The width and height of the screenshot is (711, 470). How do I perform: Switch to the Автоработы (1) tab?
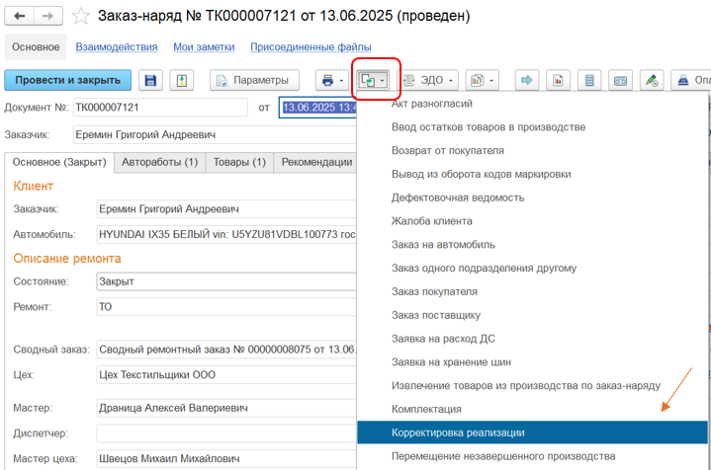tap(159, 162)
